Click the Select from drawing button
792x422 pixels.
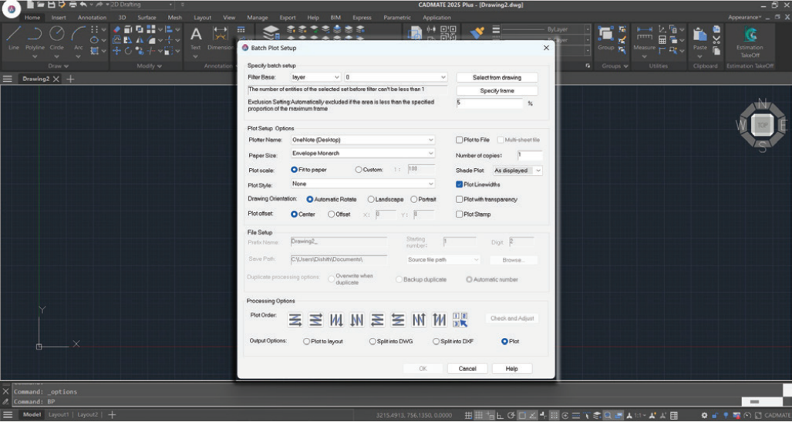(x=497, y=77)
